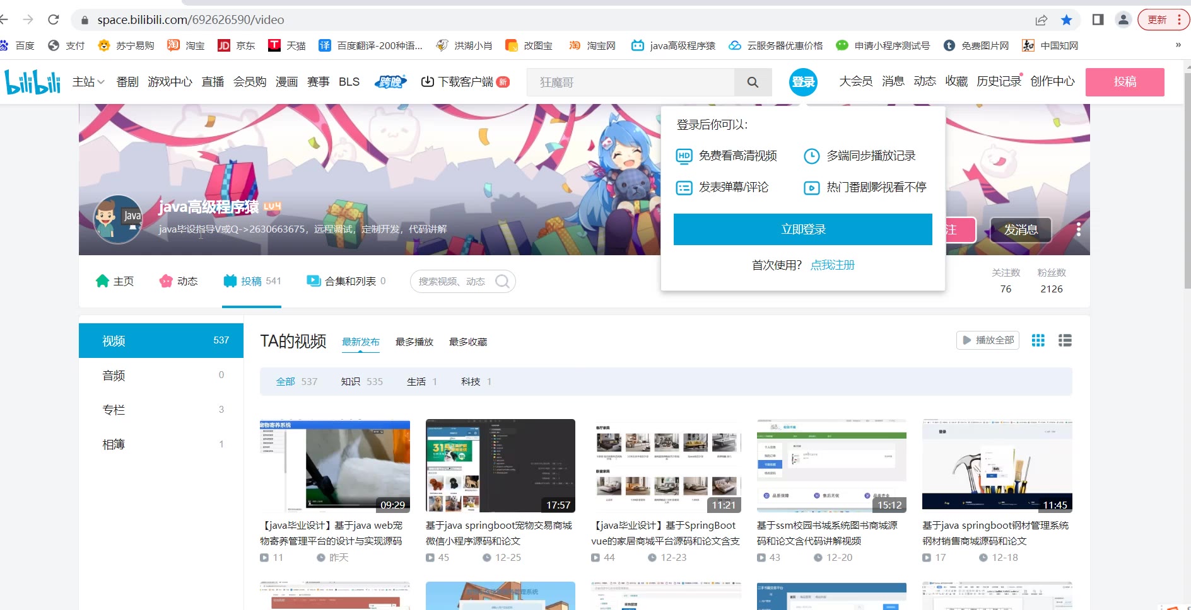The image size is (1191, 610).
Task: Open 大会员 in the header
Action: (x=855, y=81)
